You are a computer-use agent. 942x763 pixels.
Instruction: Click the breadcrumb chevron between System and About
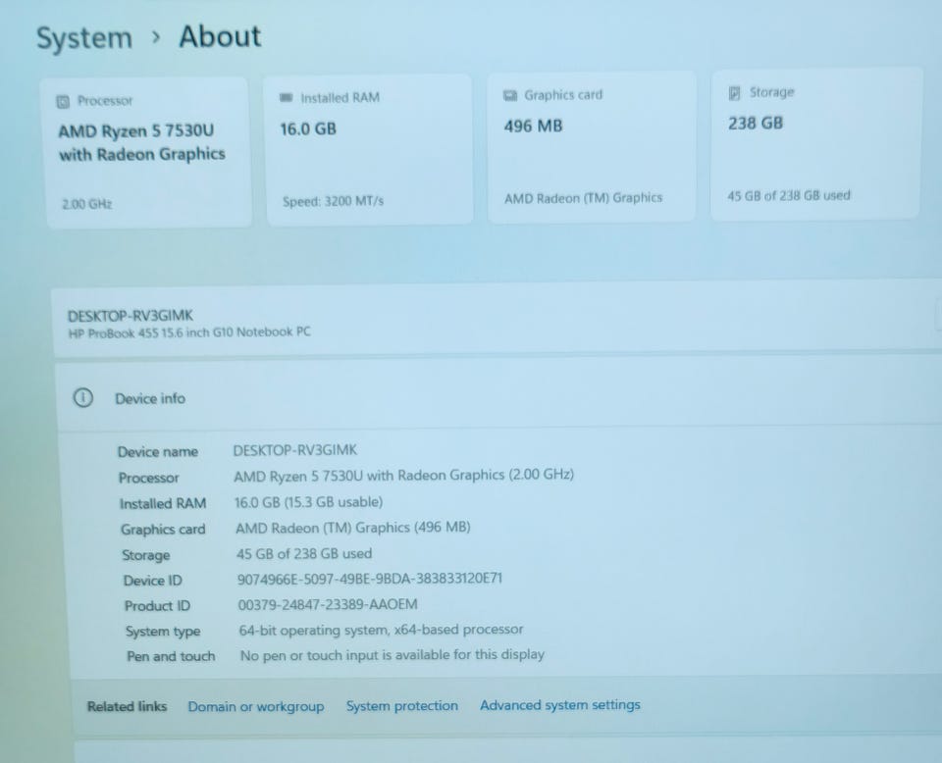point(156,37)
